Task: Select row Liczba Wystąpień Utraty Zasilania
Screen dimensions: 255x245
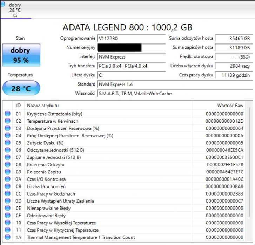Action: (124, 201)
